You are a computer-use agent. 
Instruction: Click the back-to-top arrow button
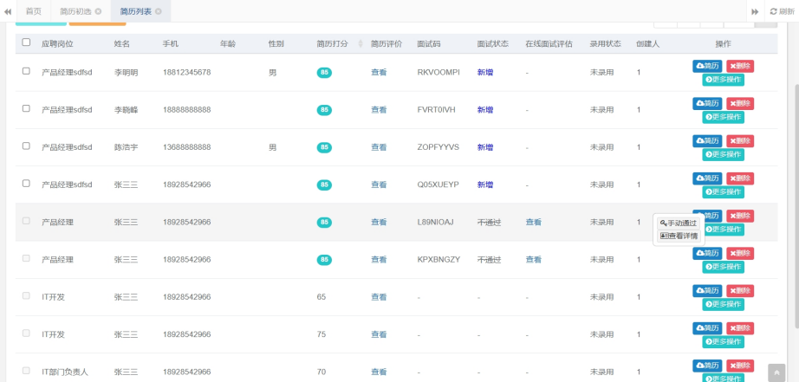click(776, 372)
